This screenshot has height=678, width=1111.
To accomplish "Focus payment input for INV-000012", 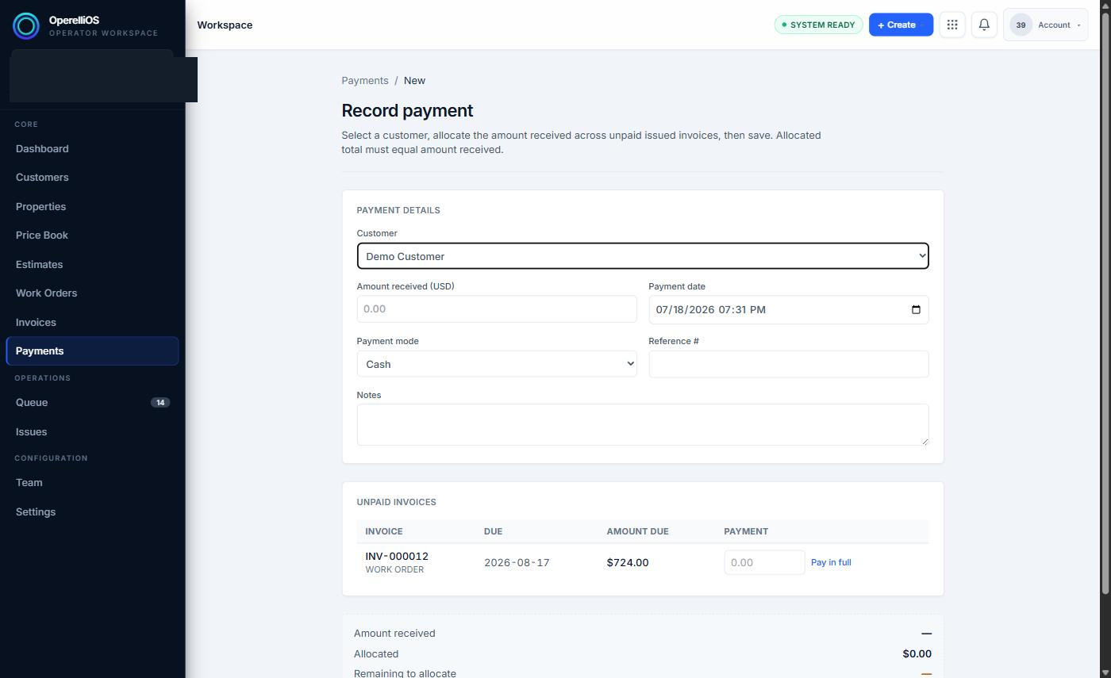I will tap(764, 562).
